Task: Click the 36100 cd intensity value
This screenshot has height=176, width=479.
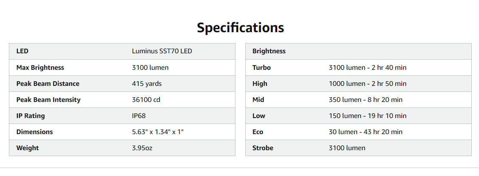Action: [x=146, y=99]
